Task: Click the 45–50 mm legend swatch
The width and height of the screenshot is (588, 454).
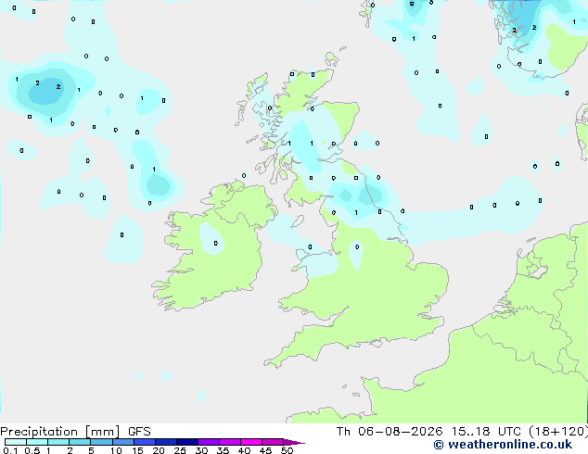Action: 273,442
